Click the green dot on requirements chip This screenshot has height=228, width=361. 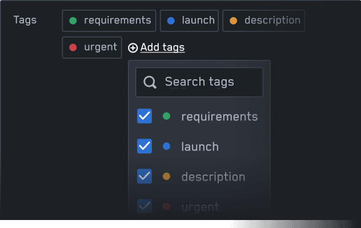(x=73, y=21)
